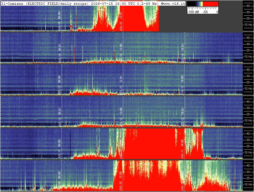Select the 'ELECTRIC FIELD/daily strips' header text
Image resolution: width=254 pixels, height=192 pixels.
(57, 3)
